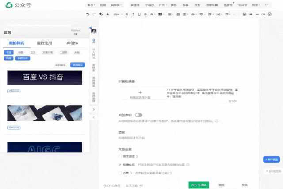This screenshot has width=283, height=189.
Task: Click the justify alignment icon
Action: tap(178, 14)
